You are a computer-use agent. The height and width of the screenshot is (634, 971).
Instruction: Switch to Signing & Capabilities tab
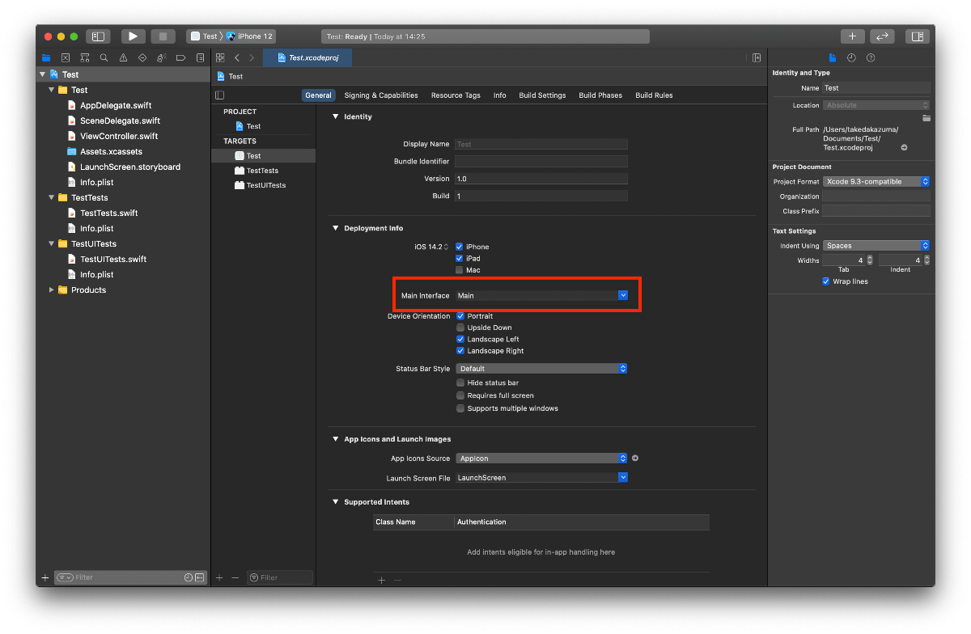pos(381,95)
